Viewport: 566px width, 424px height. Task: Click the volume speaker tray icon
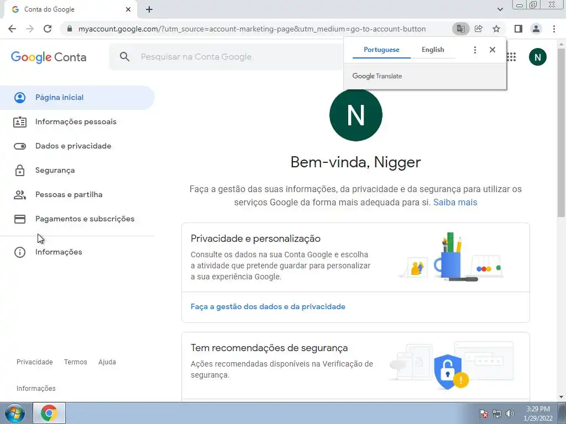(510, 414)
